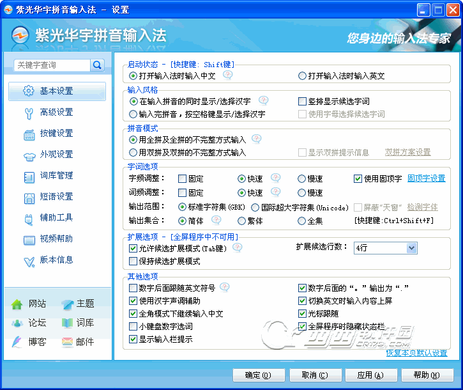Screen dimensions: 463x390
Task: Check 固定 in the 字频调整 row
Action: click(182, 178)
